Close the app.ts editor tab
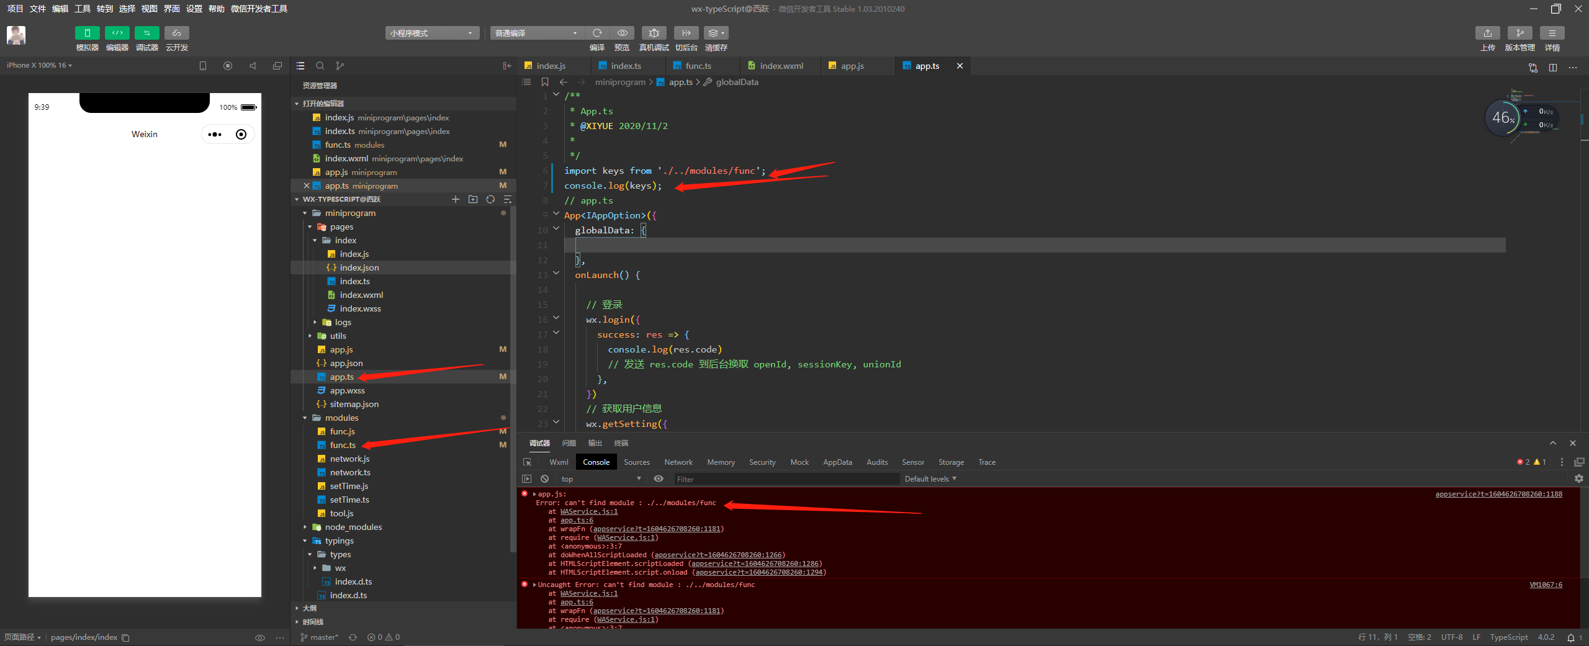Screen dimensions: 1589x646 (960, 66)
